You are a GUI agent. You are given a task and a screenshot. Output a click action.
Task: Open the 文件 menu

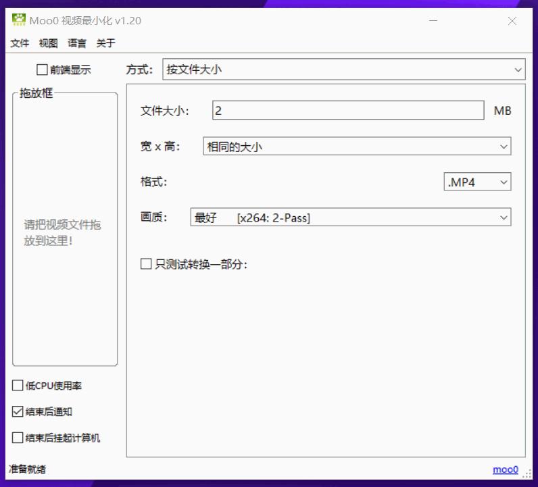pyautogui.click(x=20, y=43)
